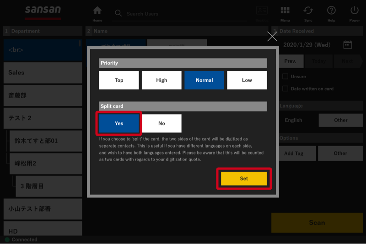Click the search magnifier icon
This screenshot has height=244, width=366.
pyautogui.click(x=118, y=14)
